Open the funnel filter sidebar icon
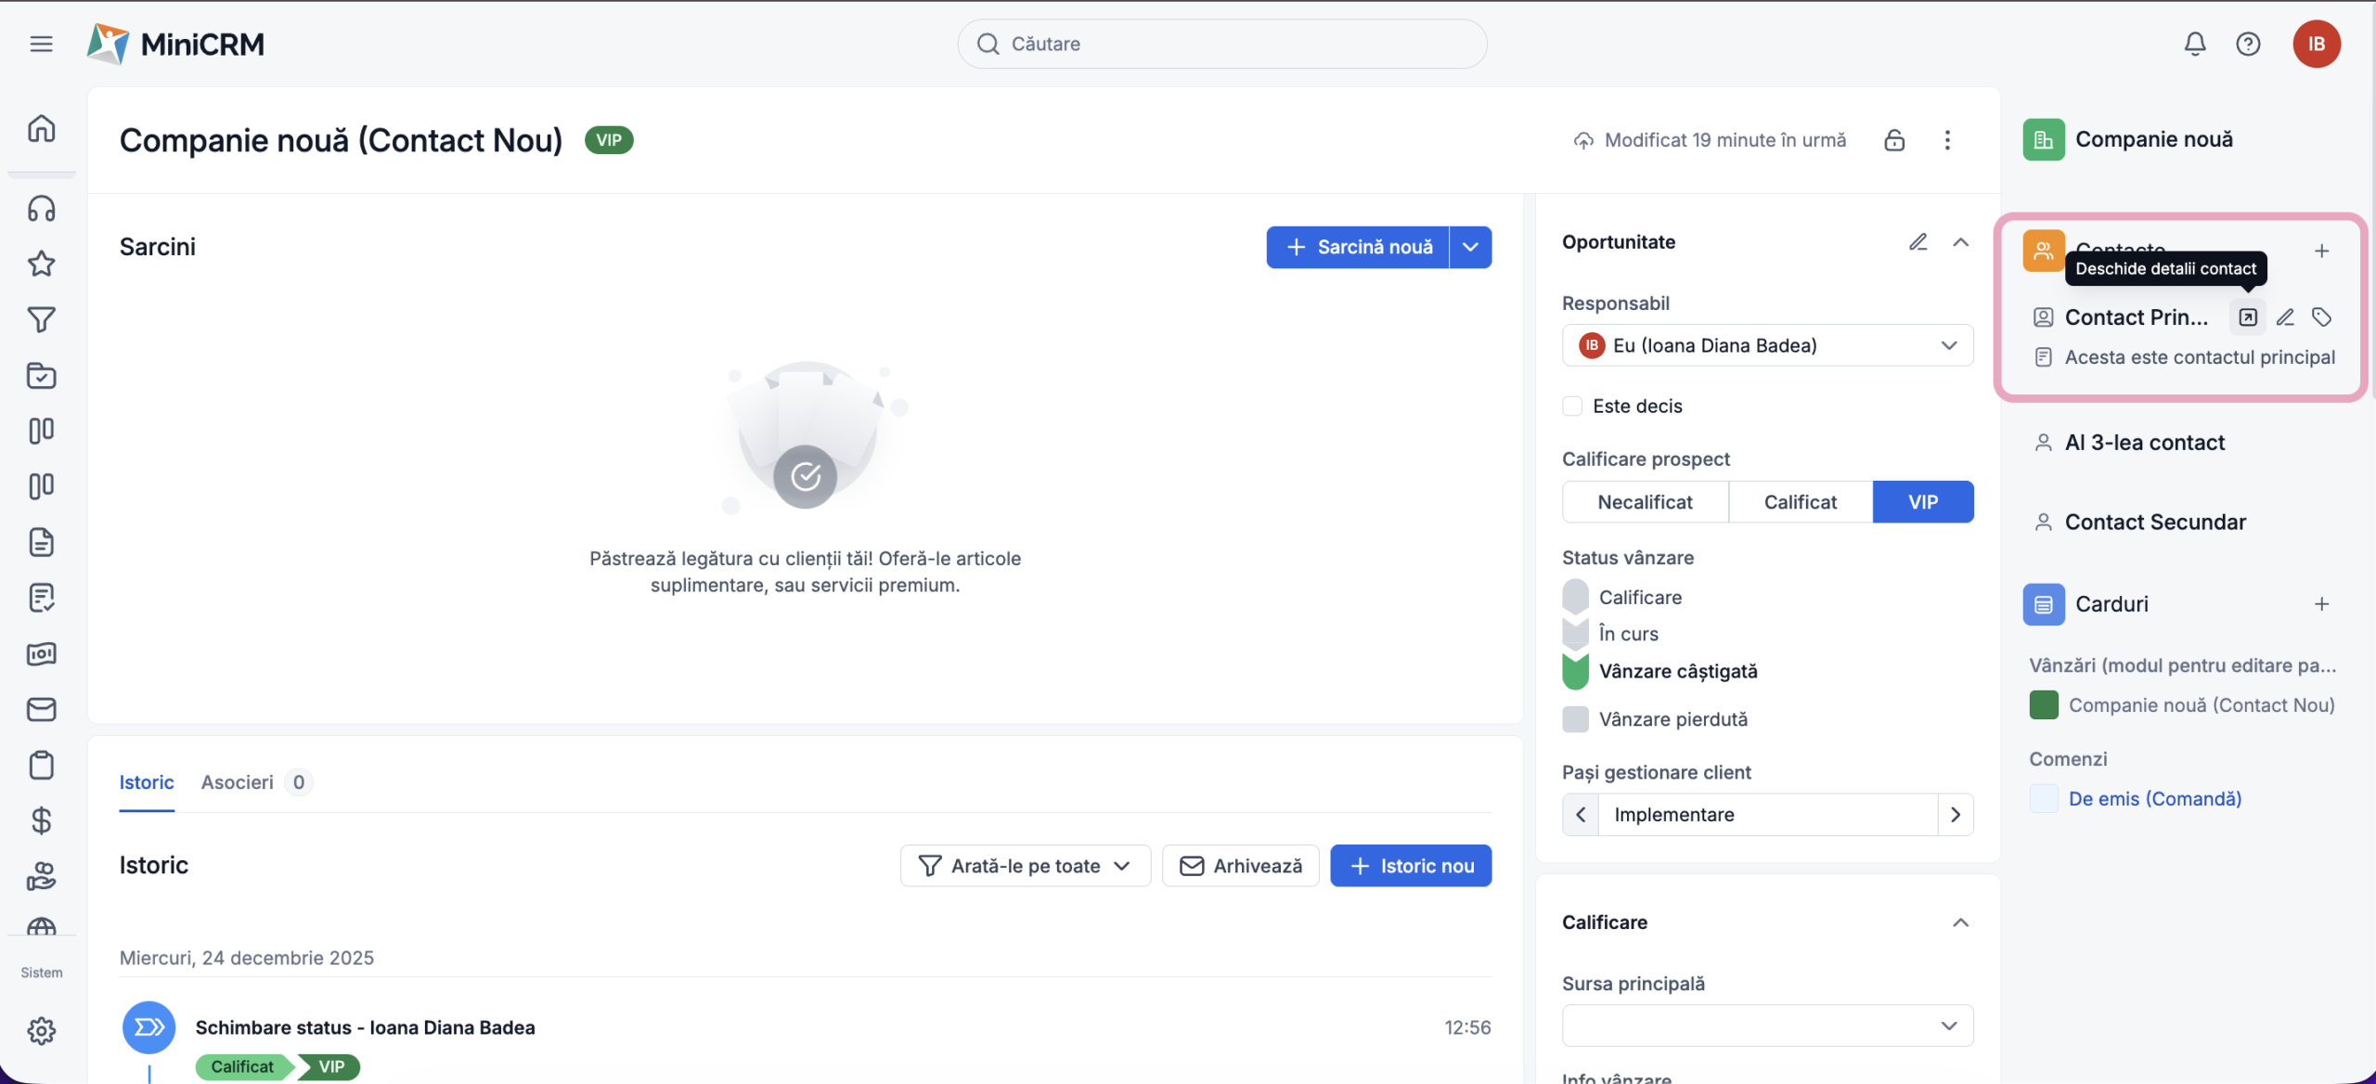Image resolution: width=2376 pixels, height=1084 pixels. (x=41, y=320)
